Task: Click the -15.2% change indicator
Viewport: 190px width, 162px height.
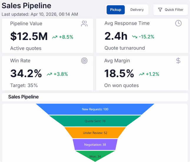Action: pyautogui.click(x=146, y=37)
